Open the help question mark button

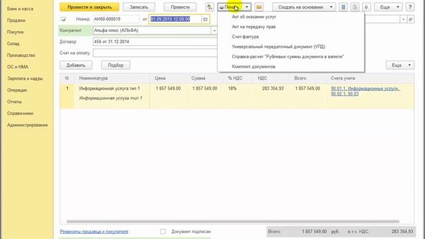click(410, 7)
